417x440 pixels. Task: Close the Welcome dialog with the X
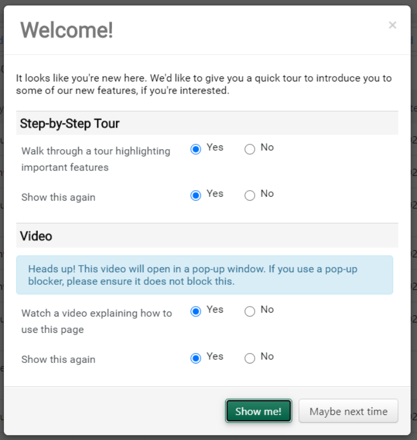[392, 25]
